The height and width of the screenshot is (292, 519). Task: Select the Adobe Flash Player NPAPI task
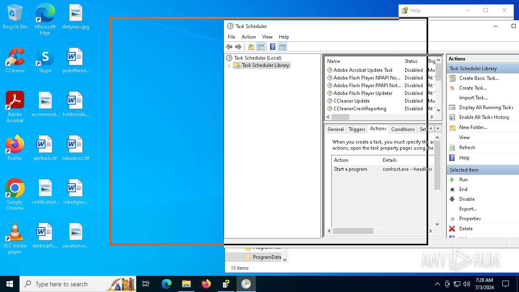[367, 78]
